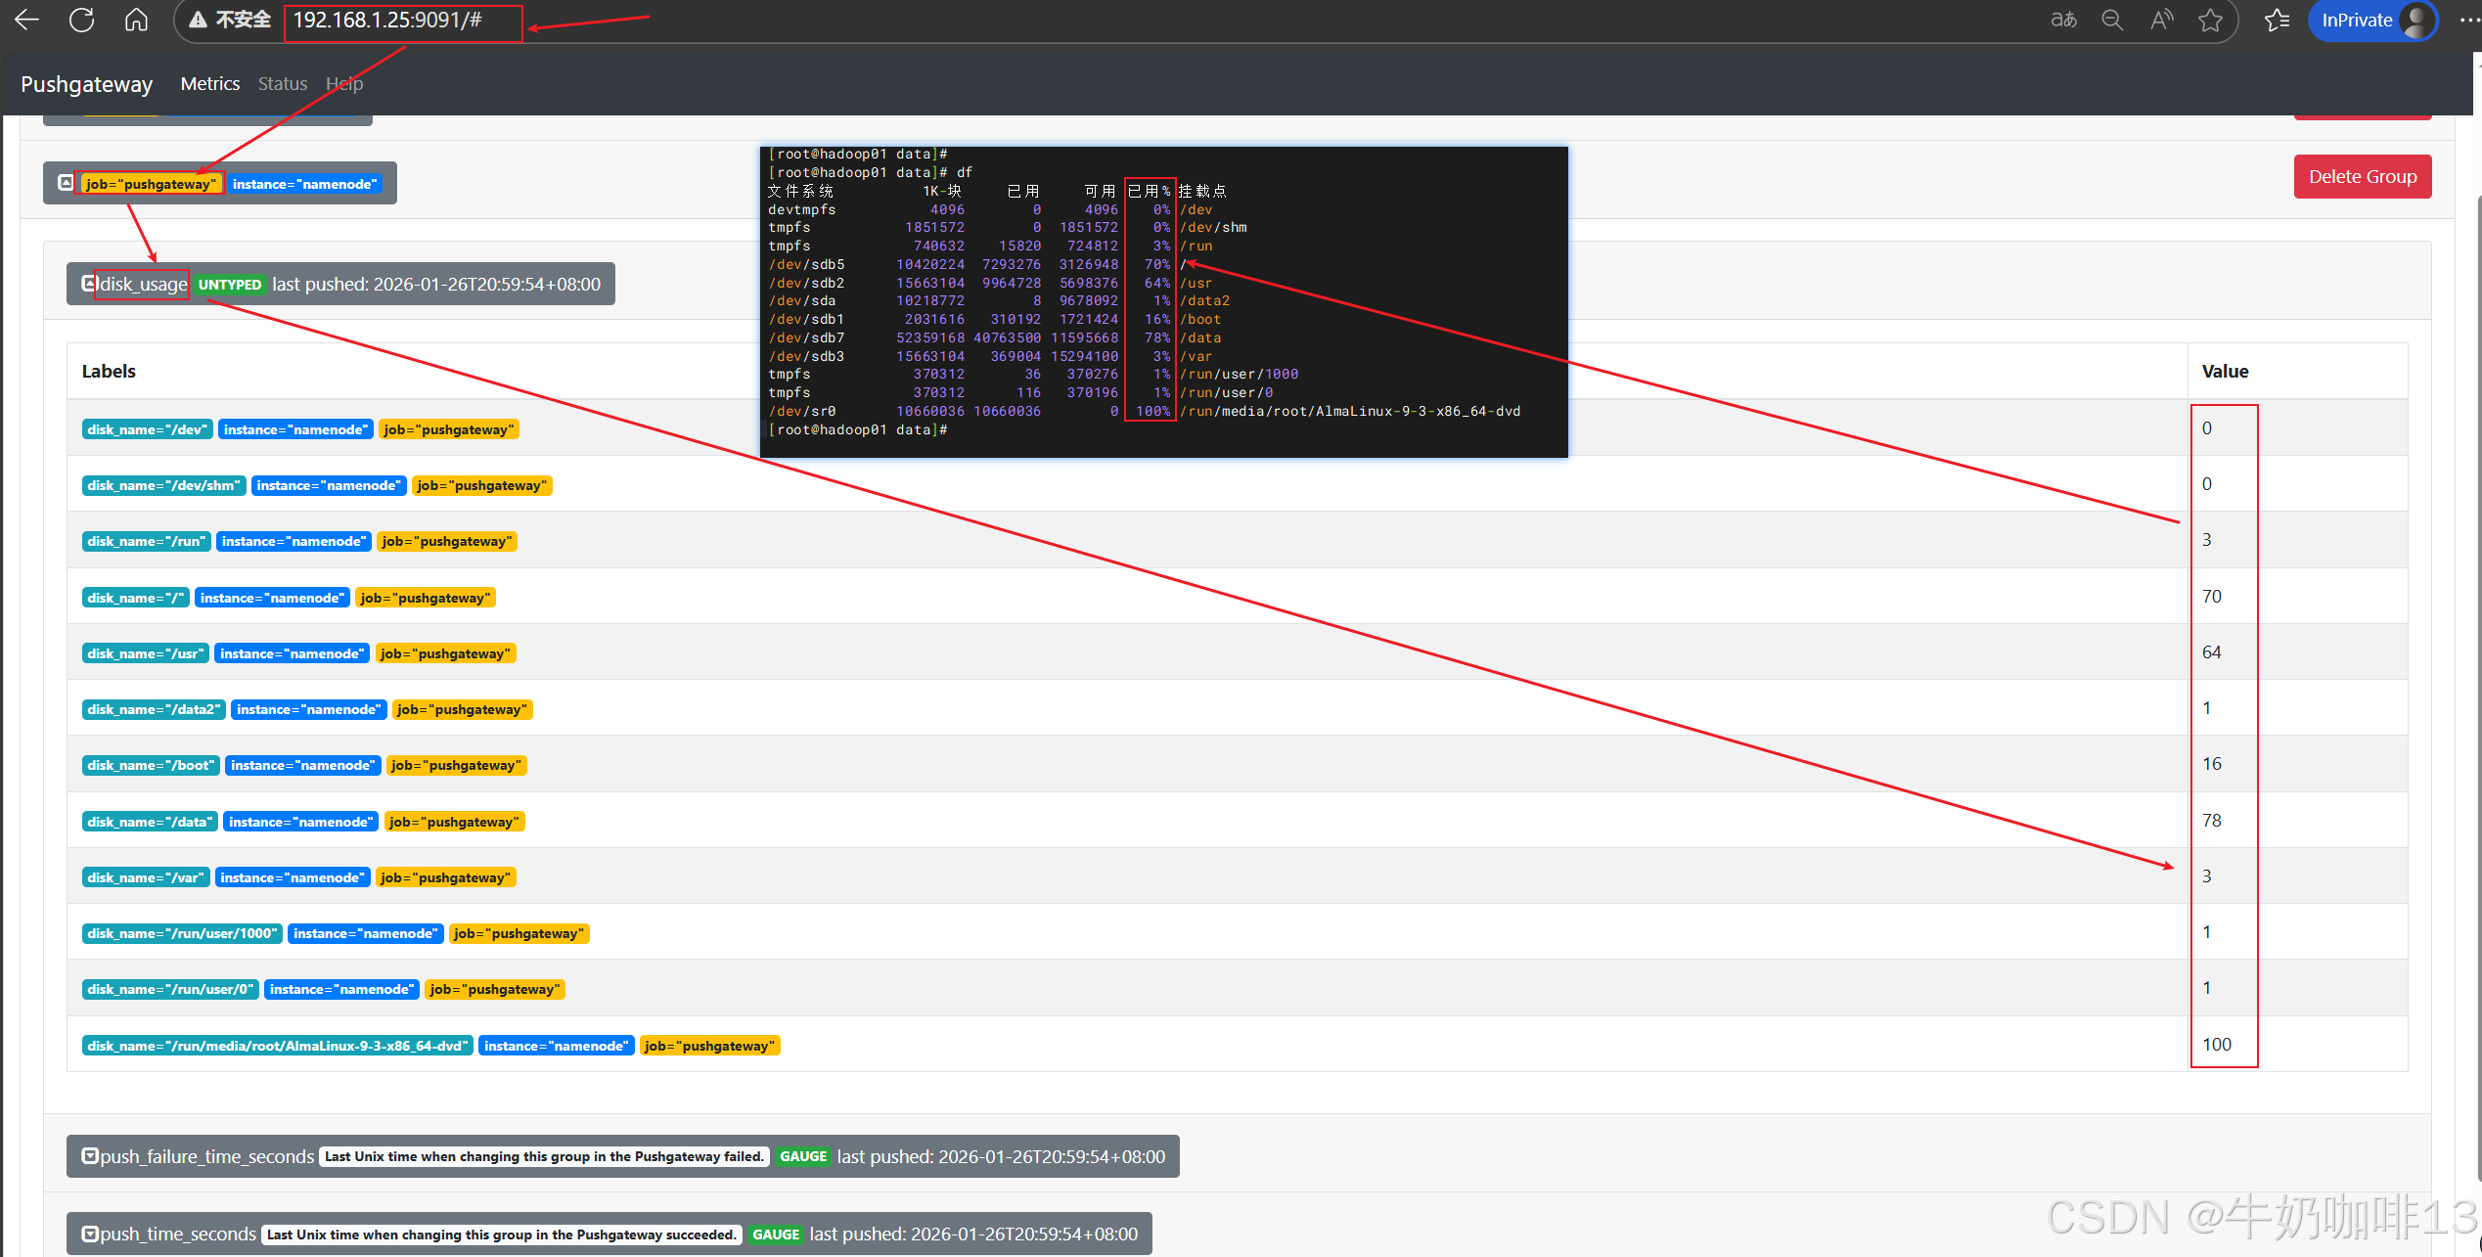
Task: Click the red Delete Group button
Action: [2362, 177]
